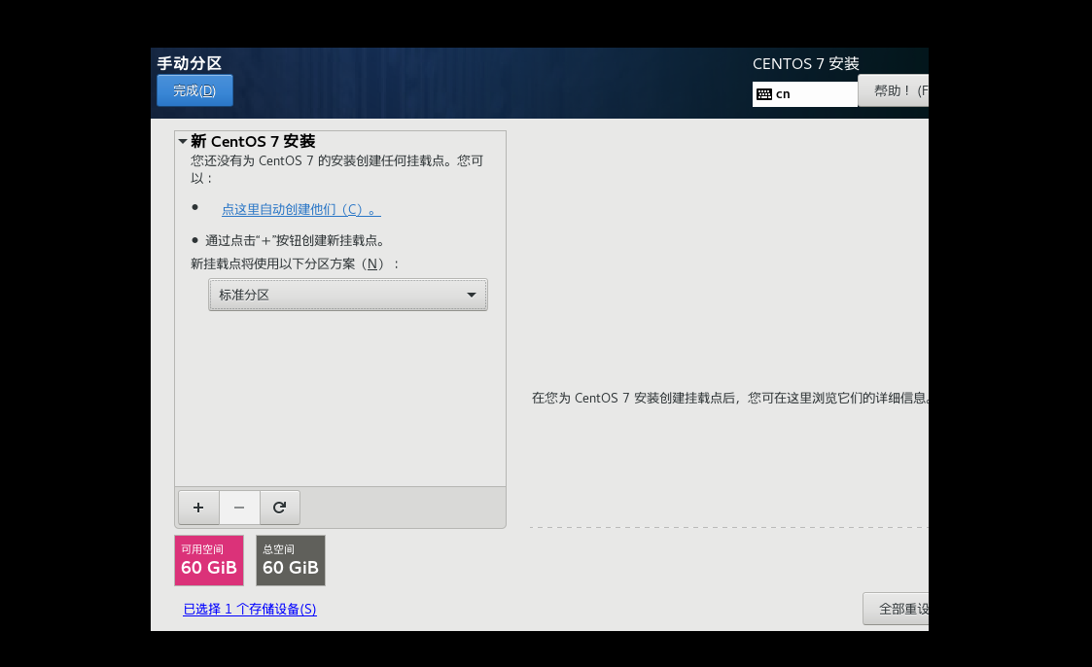Open the 标准分区 partition scheme dropdown
The height and width of the screenshot is (667, 1092).
(x=347, y=296)
